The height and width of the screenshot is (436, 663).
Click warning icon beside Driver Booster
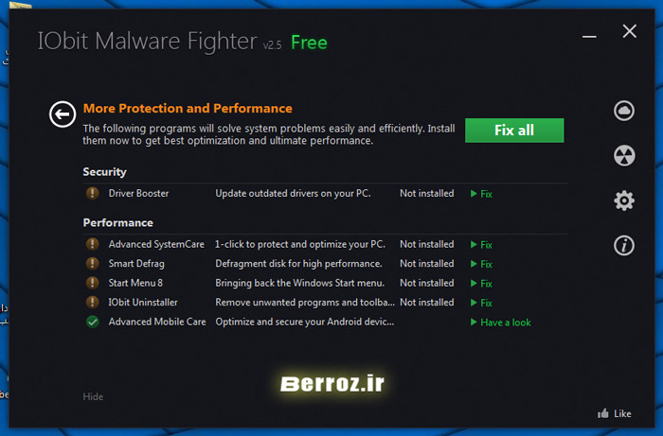92,193
